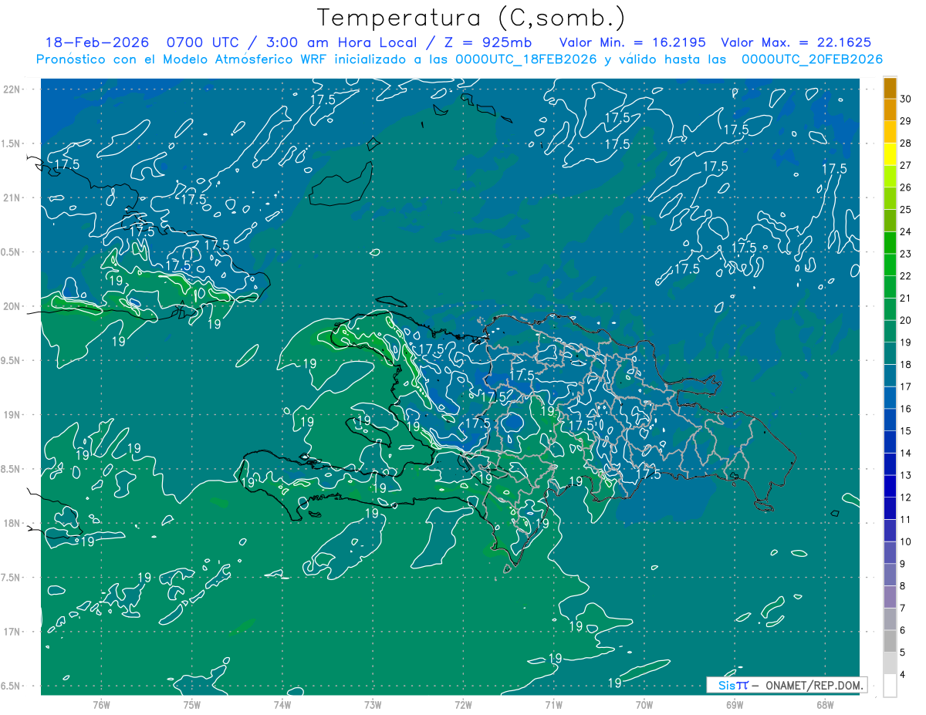Click the legend value "28"

coord(906,143)
